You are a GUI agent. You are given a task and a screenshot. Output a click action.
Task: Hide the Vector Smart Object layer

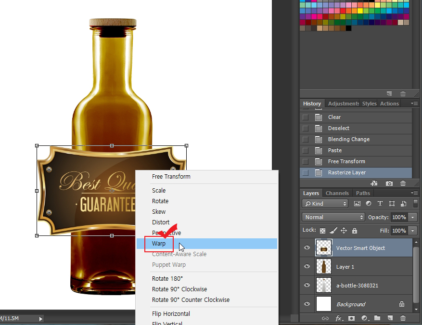(307, 247)
